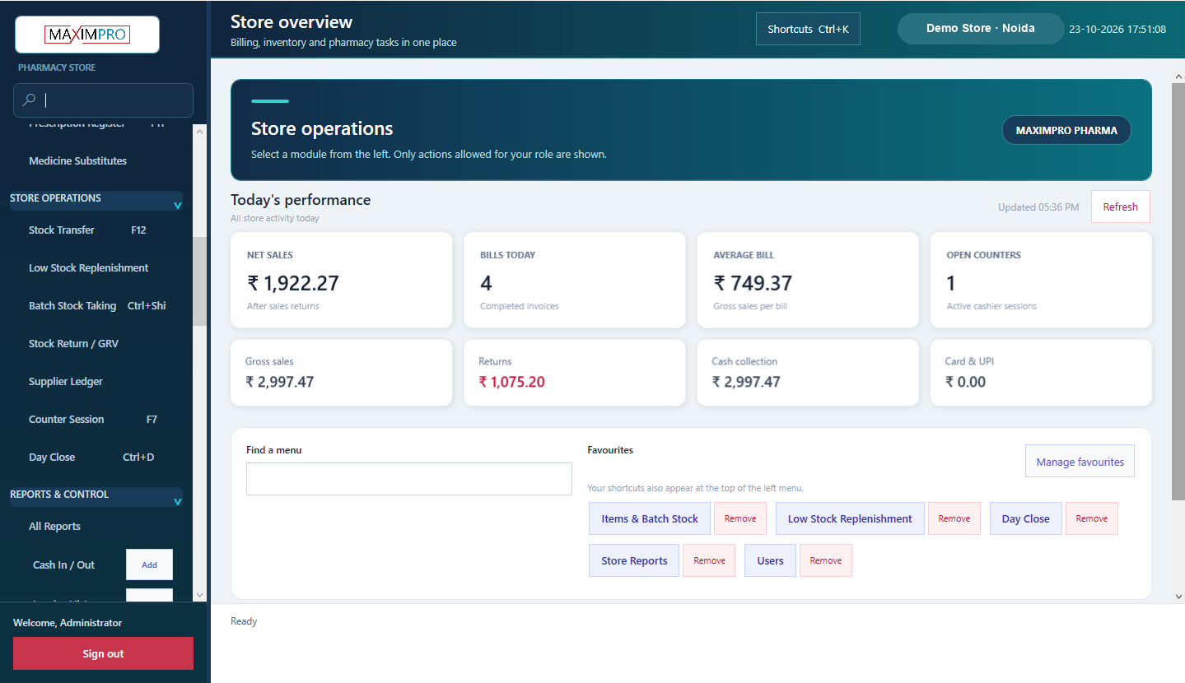Click the Find a menu input field
The image size is (1185, 683).
pos(409,479)
